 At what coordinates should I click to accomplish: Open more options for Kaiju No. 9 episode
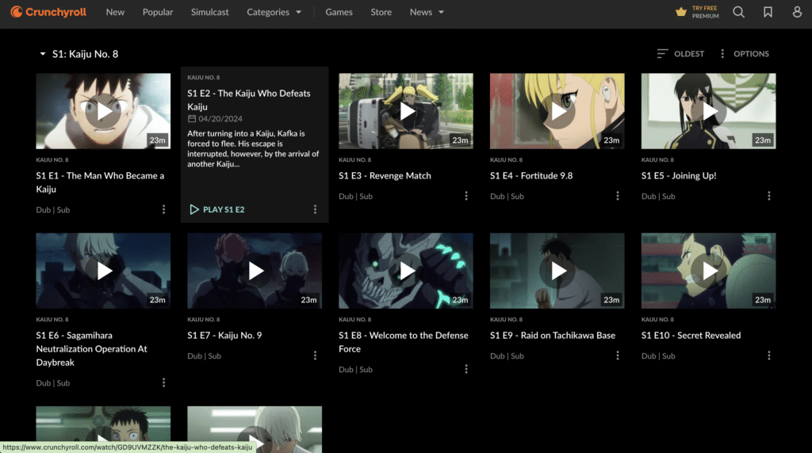(x=315, y=355)
